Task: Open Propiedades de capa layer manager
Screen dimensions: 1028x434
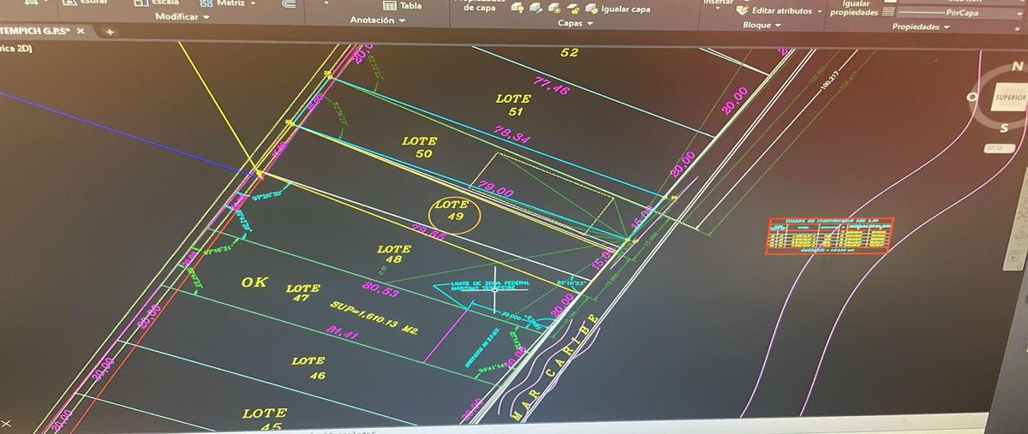Action: tap(479, 6)
